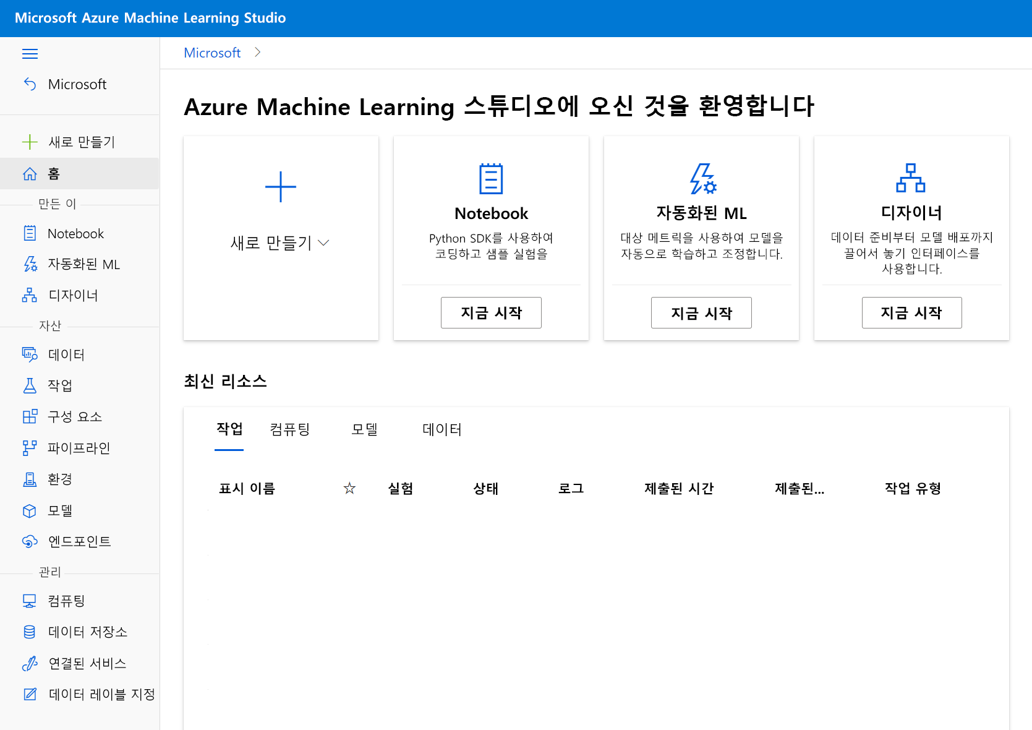Click the 데이터 레이블 지정 label in sidebar
Viewport: 1032px width, 730px height.
pos(102,694)
